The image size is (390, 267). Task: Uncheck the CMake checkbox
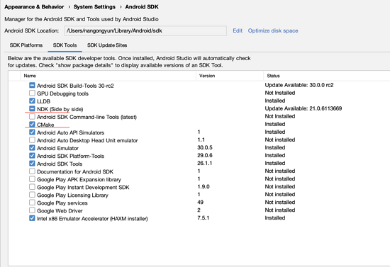(32, 124)
